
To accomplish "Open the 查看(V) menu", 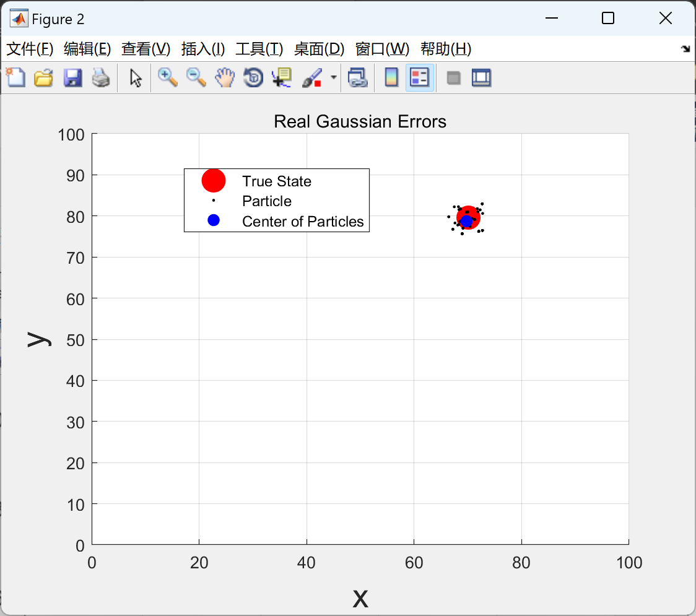I will (x=146, y=49).
